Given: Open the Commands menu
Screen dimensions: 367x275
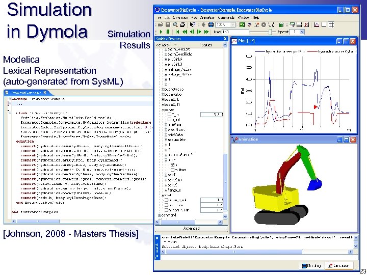Looking at the screenshot, I should click(226, 17).
